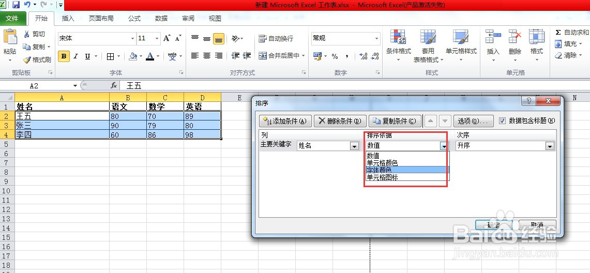Viewport: 590px width, 273px height.
Task: Click the Insert cells (插入) icon
Action: click(493, 37)
